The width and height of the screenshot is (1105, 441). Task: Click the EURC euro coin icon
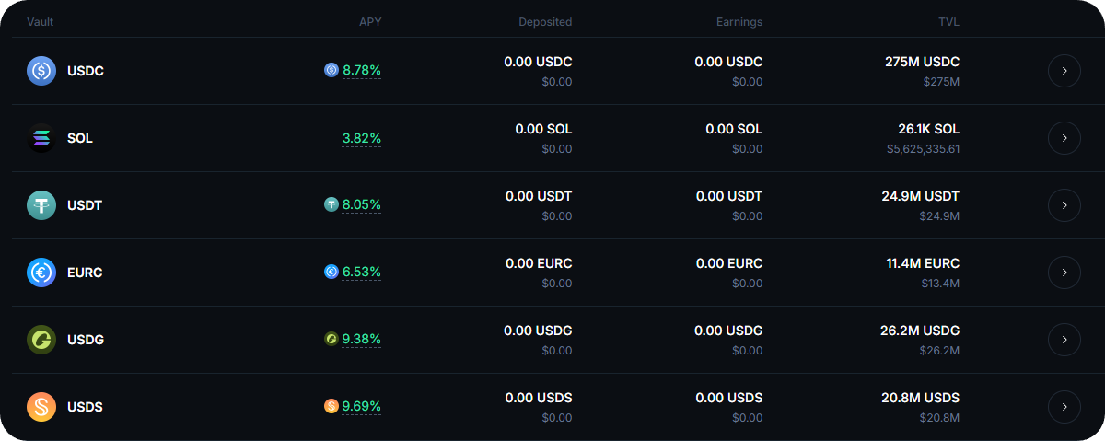coord(41,273)
